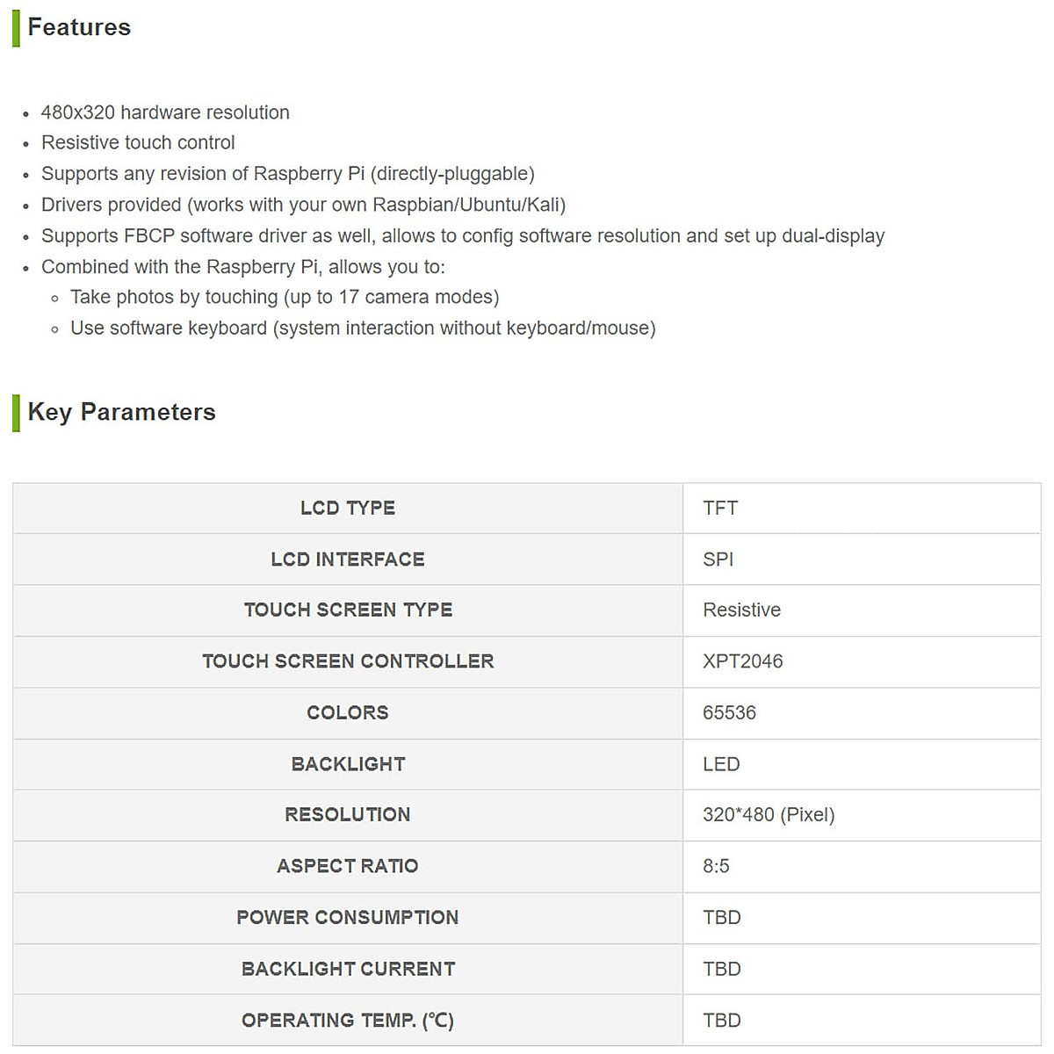This screenshot has height=1054, width=1054.
Task: Click the 8:5 aspect ratio value
Action: (716, 866)
